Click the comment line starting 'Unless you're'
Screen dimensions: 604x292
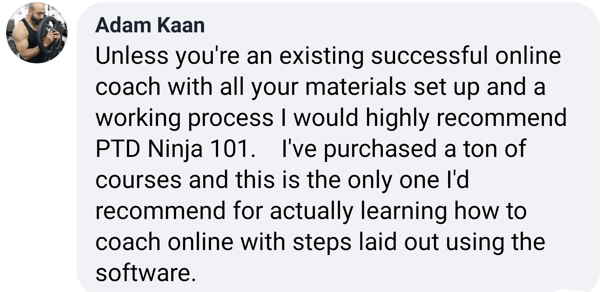pyautogui.click(x=328, y=56)
